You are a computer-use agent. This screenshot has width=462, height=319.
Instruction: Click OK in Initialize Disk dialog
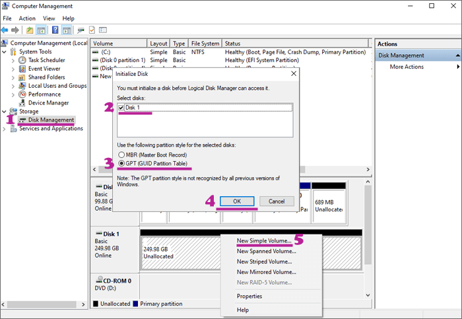coord(237,201)
